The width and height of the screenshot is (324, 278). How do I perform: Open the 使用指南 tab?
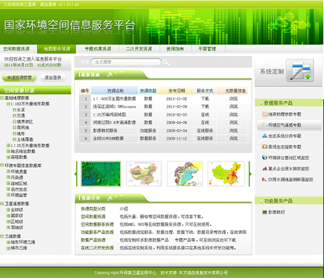pyautogui.click(x=175, y=49)
